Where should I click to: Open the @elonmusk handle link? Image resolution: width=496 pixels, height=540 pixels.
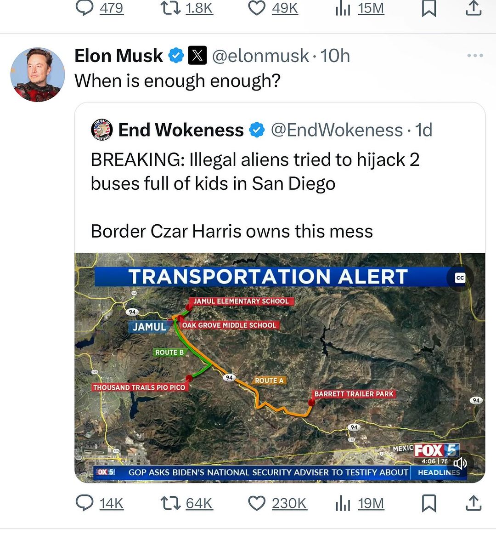click(260, 56)
